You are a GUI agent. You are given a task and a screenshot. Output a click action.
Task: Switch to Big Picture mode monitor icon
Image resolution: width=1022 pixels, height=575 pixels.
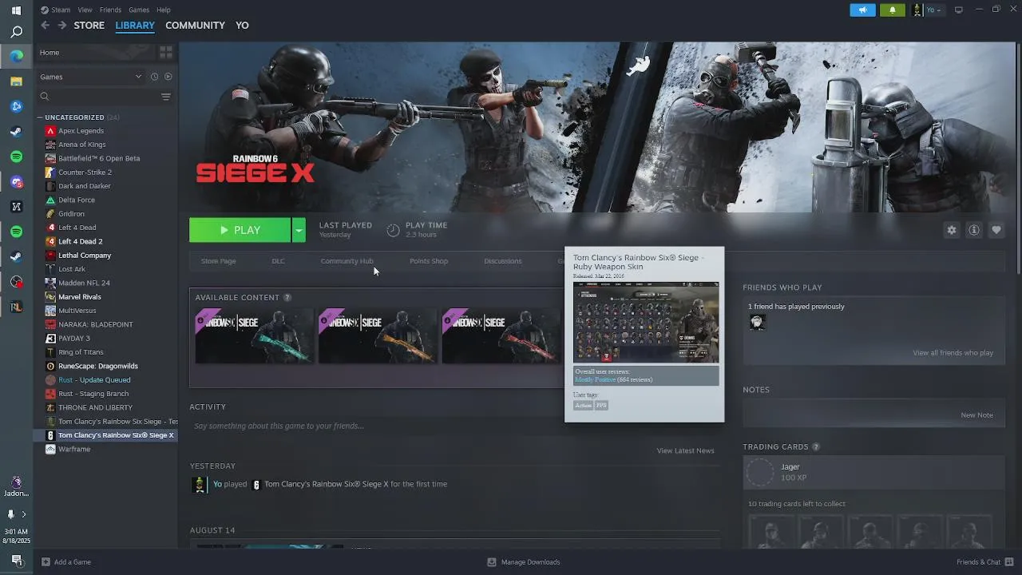point(958,10)
